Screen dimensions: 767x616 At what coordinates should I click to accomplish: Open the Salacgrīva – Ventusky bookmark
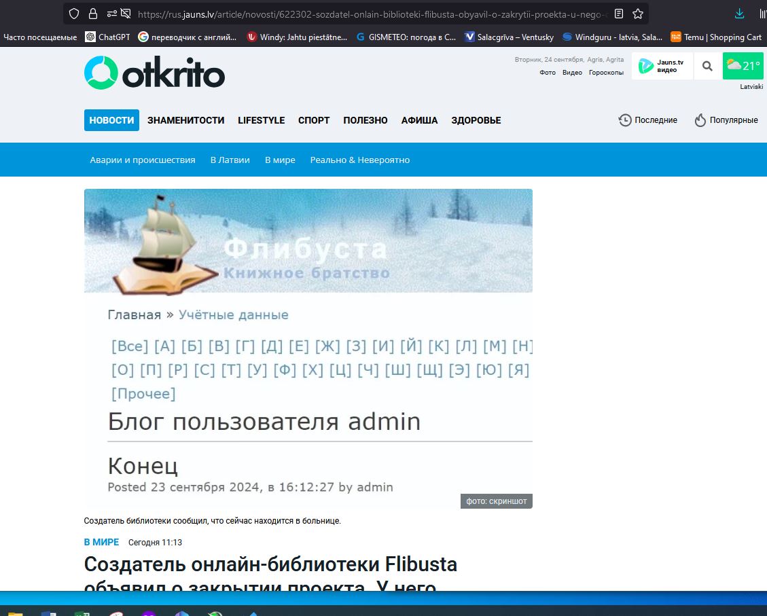pos(510,37)
